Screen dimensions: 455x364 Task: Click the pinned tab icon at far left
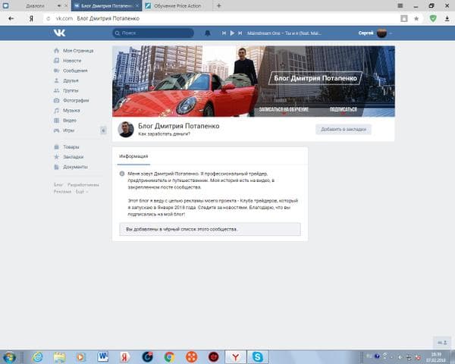[5, 5]
